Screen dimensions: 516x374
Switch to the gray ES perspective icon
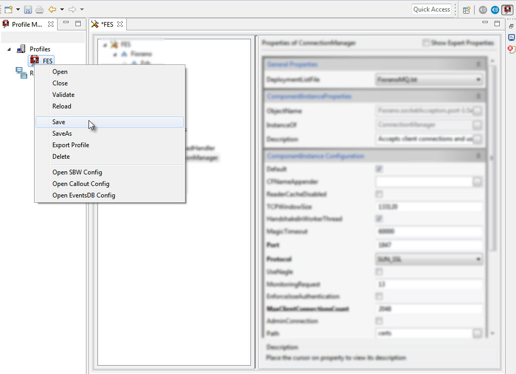pyautogui.click(x=483, y=10)
